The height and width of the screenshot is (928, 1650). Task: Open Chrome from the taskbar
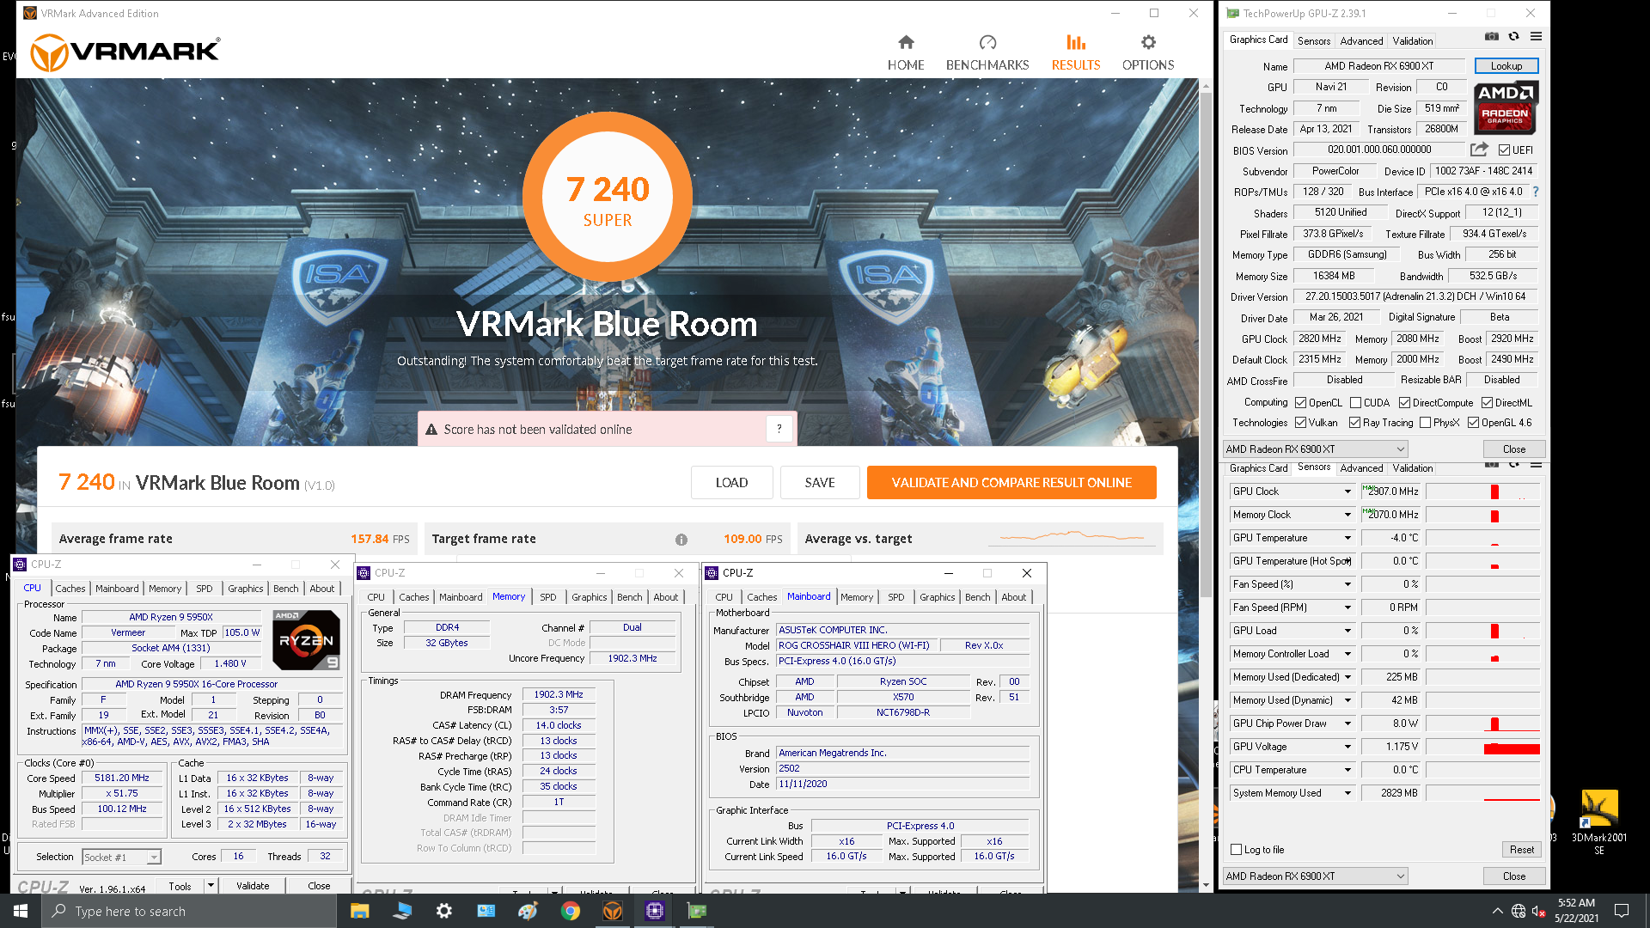(x=570, y=911)
